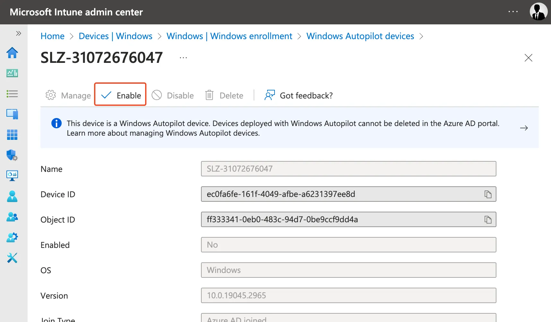Go to Home breadcrumb
The width and height of the screenshot is (551, 322).
52,36
